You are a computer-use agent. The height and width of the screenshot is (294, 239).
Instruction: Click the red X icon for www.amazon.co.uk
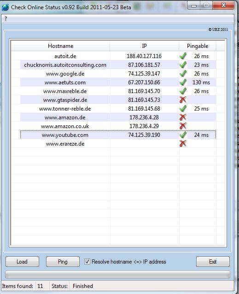pyautogui.click(x=183, y=126)
